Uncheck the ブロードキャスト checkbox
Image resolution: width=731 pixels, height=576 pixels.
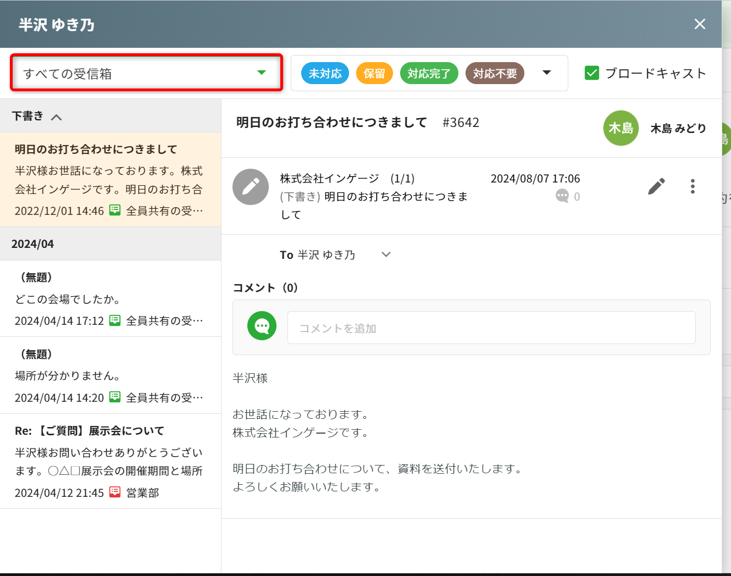click(592, 73)
